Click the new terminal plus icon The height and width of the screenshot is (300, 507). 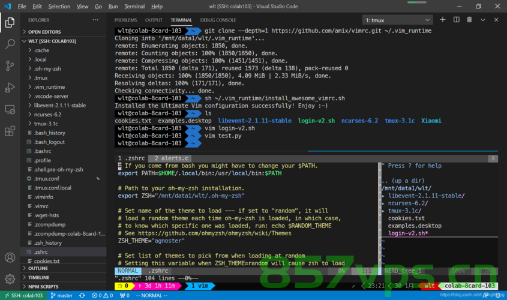pyautogui.click(x=443, y=20)
